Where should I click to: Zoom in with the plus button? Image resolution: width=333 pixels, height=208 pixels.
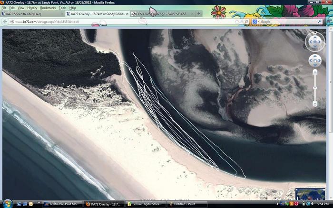(x=315, y=72)
